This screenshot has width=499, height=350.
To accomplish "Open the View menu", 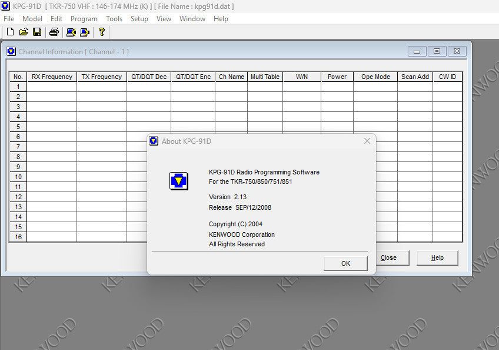I will [164, 19].
